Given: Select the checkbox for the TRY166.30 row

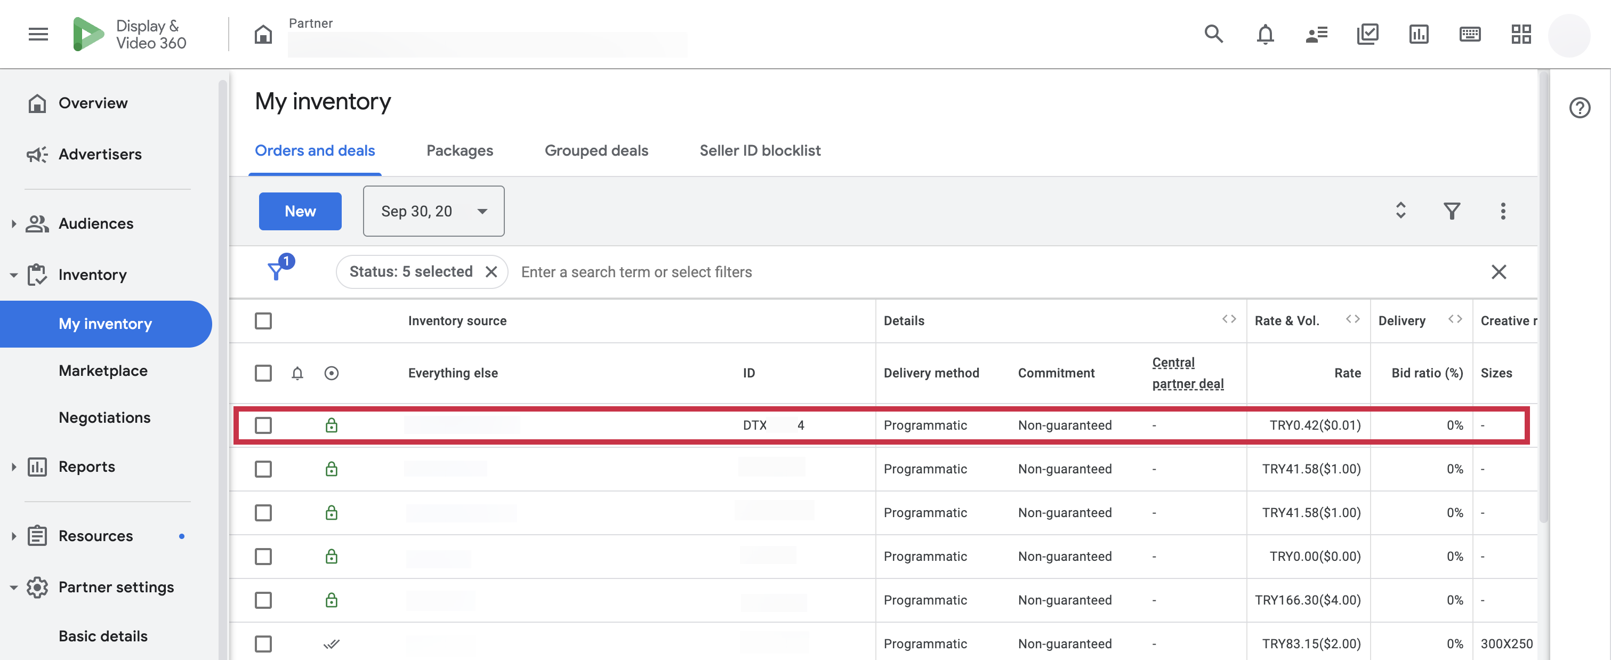Looking at the screenshot, I should coord(263,600).
